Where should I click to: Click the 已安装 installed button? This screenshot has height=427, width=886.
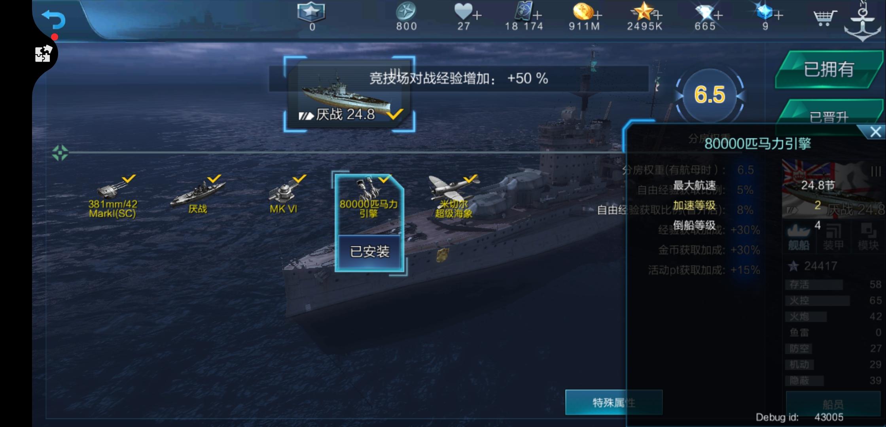point(369,251)
